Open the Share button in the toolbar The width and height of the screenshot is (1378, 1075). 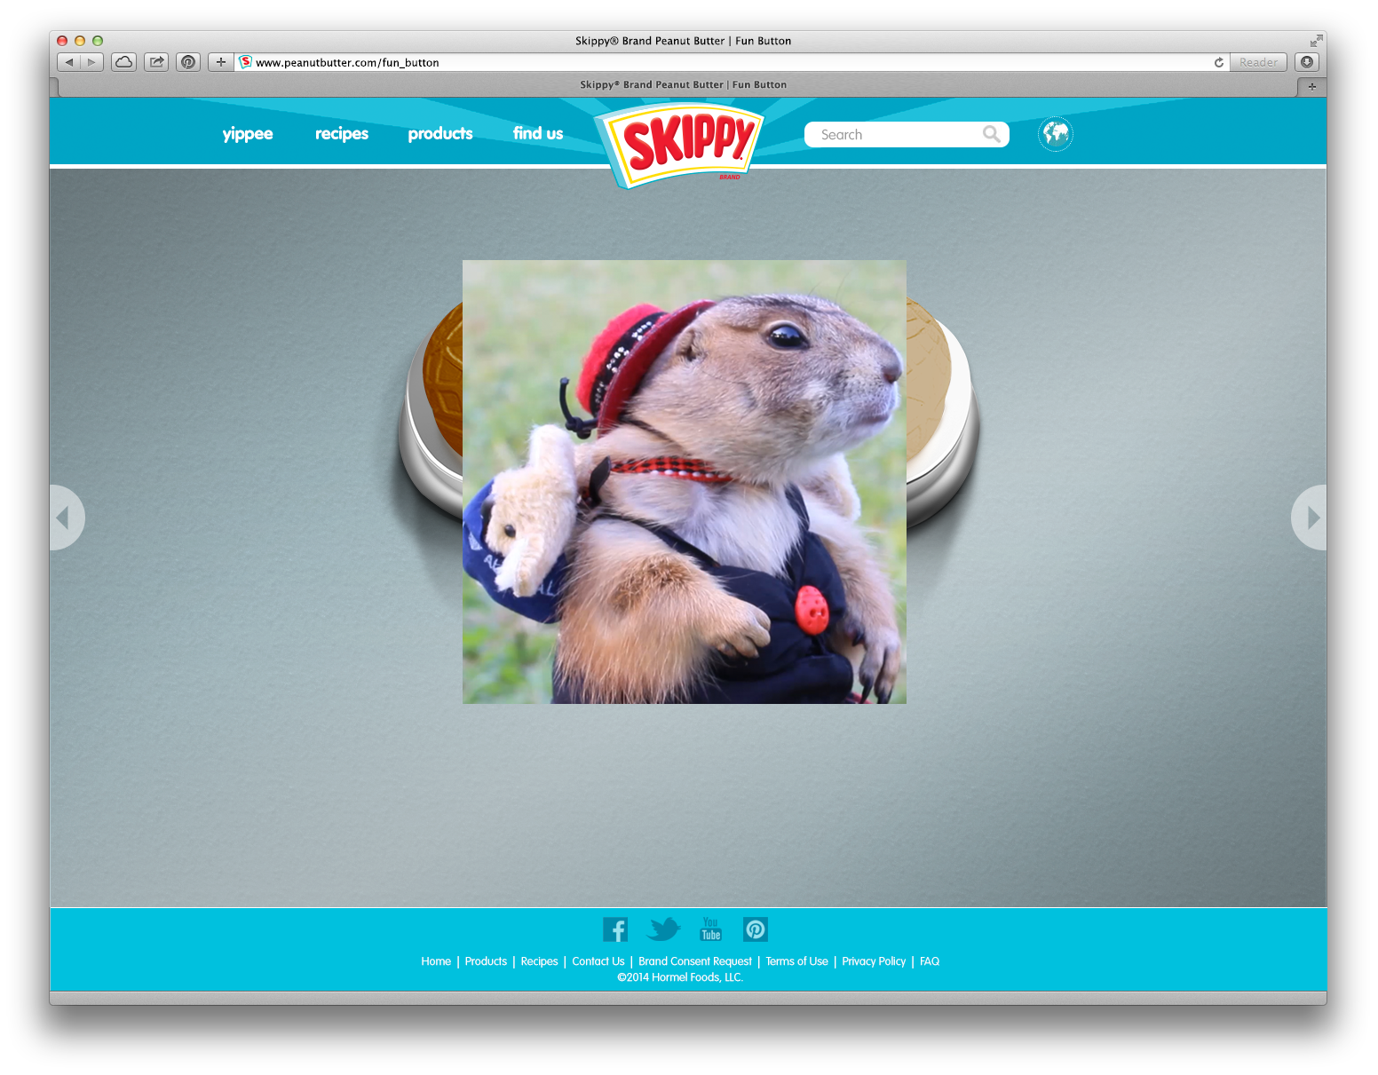(156, 62)
